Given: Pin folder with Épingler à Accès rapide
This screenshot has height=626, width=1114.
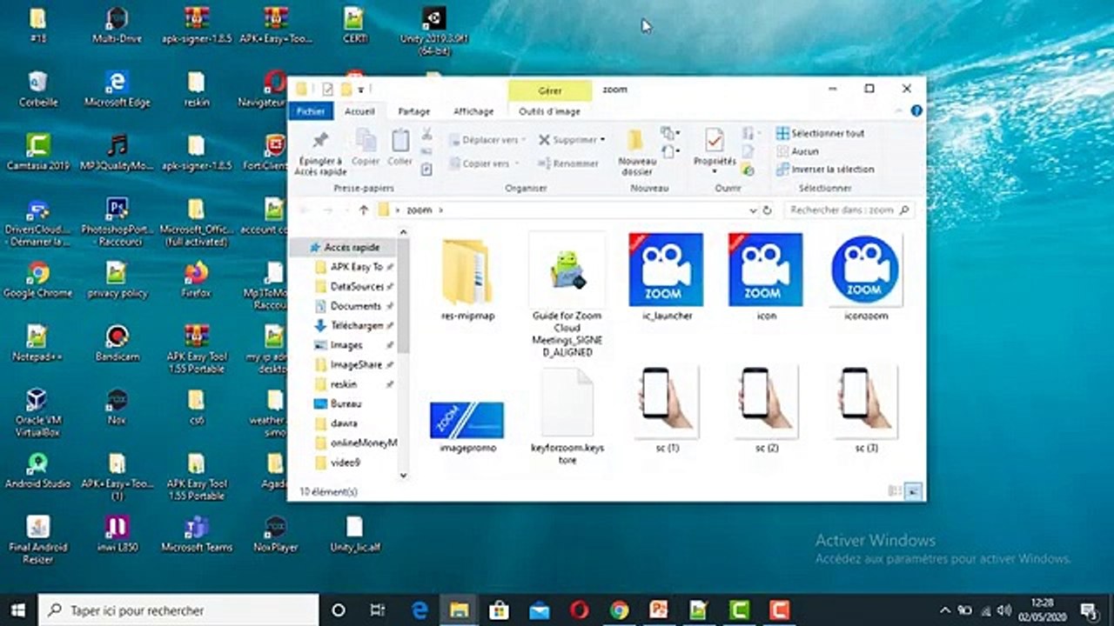Looking at the screenshot, I should pyautogui.click(x=320, y=154).
